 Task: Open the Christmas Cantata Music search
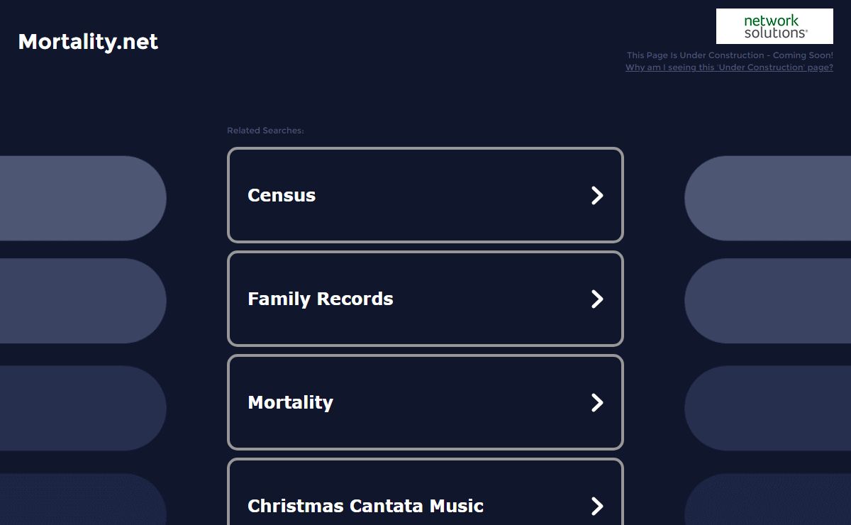pyautogui.click(x=365, y=506)
